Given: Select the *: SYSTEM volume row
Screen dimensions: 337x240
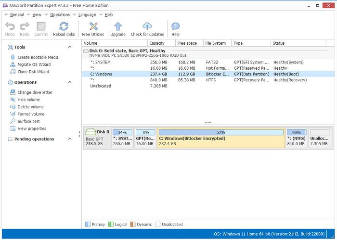Looking at the screenshot, I should (208, 62).
